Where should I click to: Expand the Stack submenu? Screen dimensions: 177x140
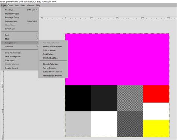(x=20, y=35)
